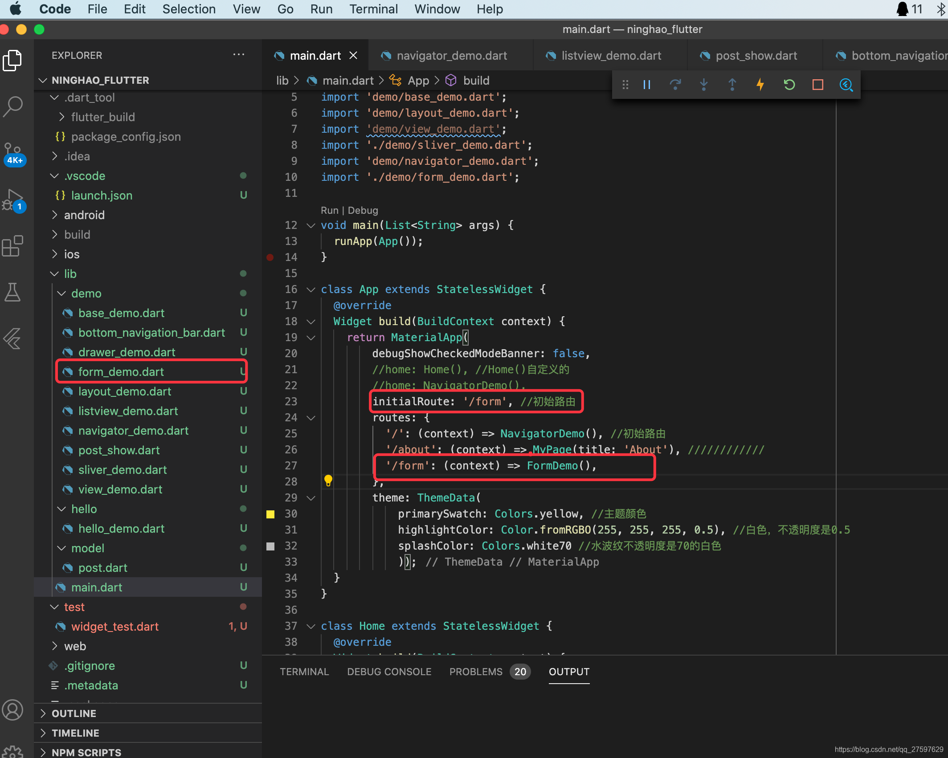Pause debugging from the debug toolbar
This screenshot has width=948, height=758.
click(647, 85)
